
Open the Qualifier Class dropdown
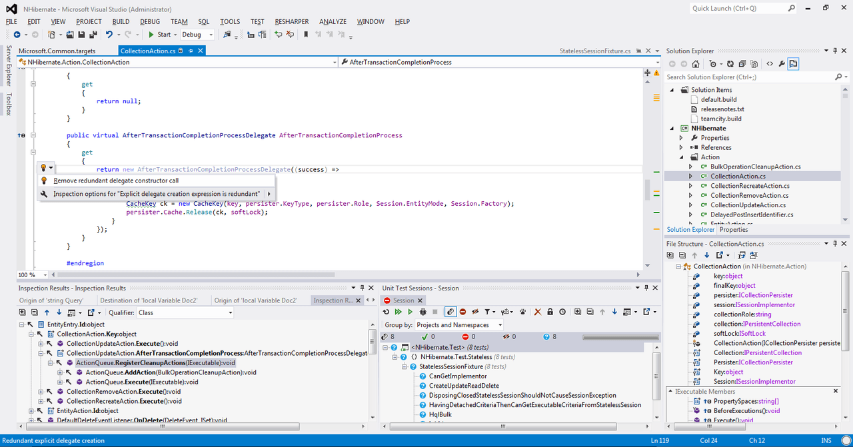(186, 312)
